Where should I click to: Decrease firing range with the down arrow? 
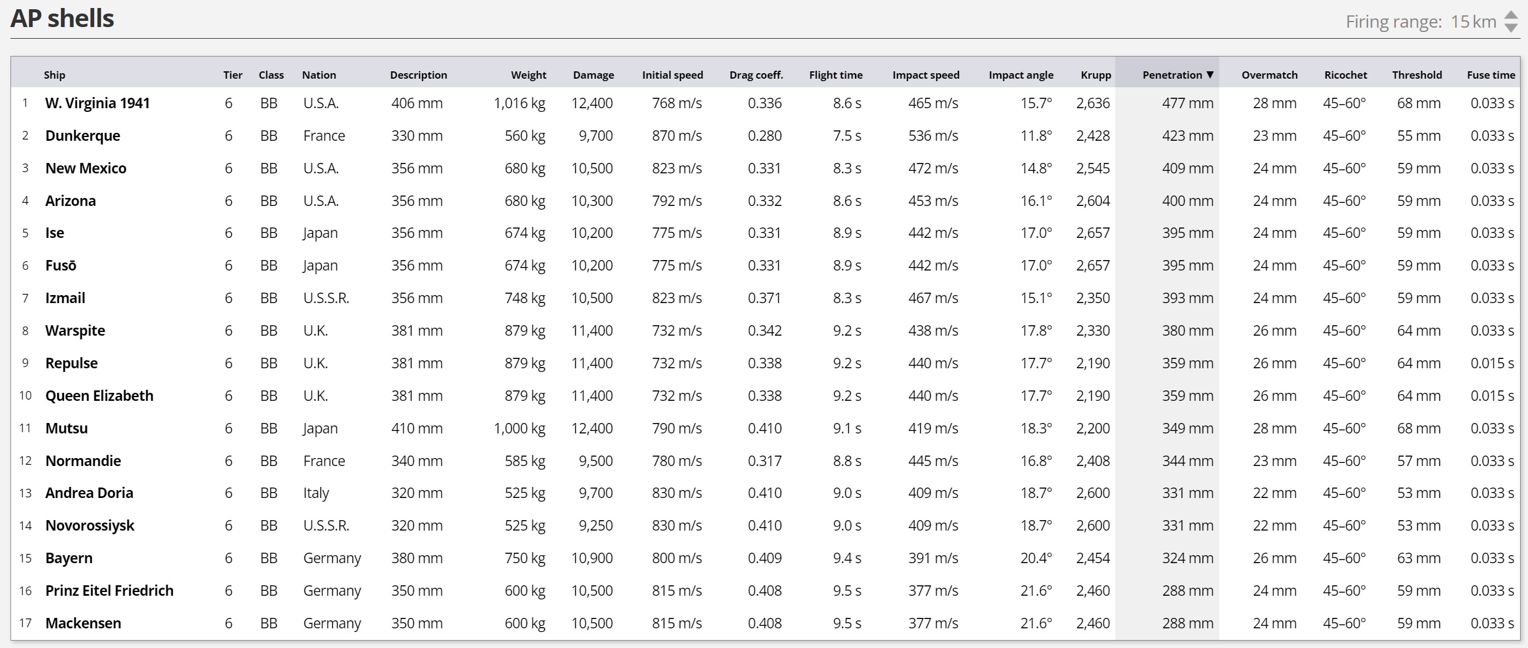[x=1511, y=28]
